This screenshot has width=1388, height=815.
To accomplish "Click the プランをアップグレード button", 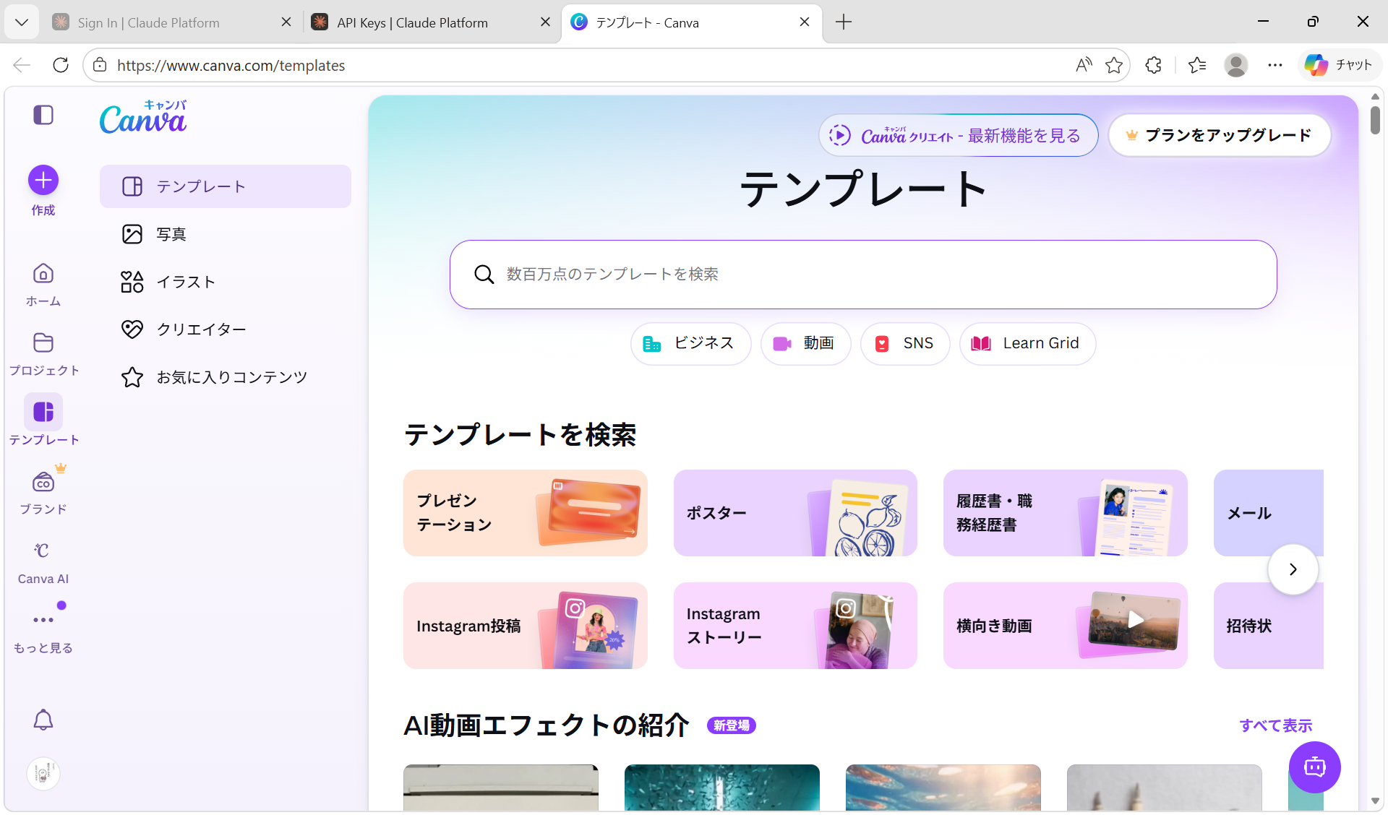I will 1220,135.
